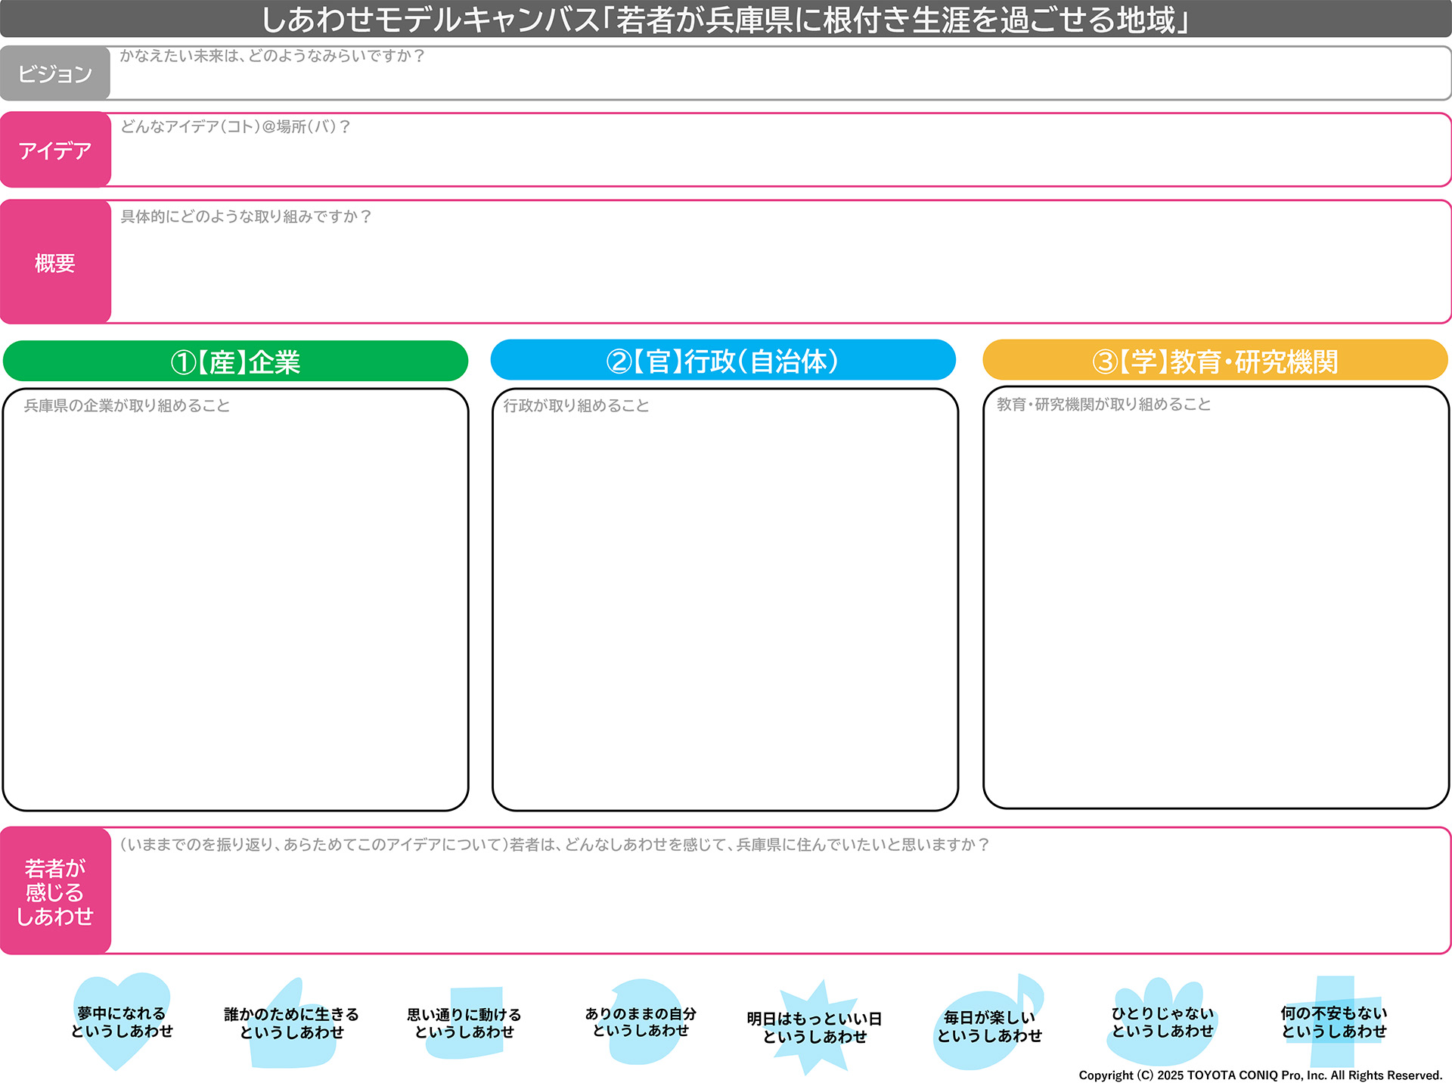Select the orange ③【学】教育・研究機関 header
The image size is (1452, 1089).
(x=1215, y=361)
